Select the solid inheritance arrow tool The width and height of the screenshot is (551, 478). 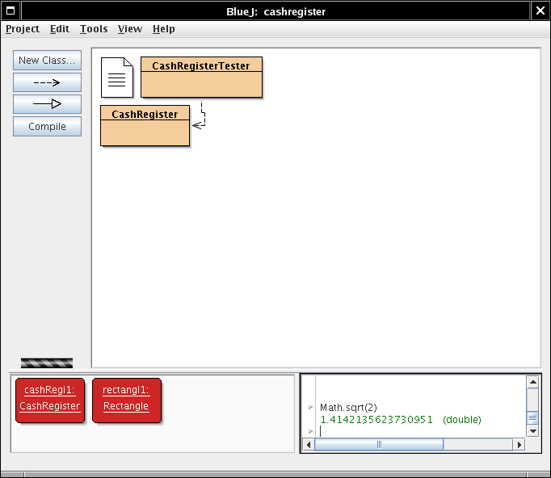coord(47,104)
